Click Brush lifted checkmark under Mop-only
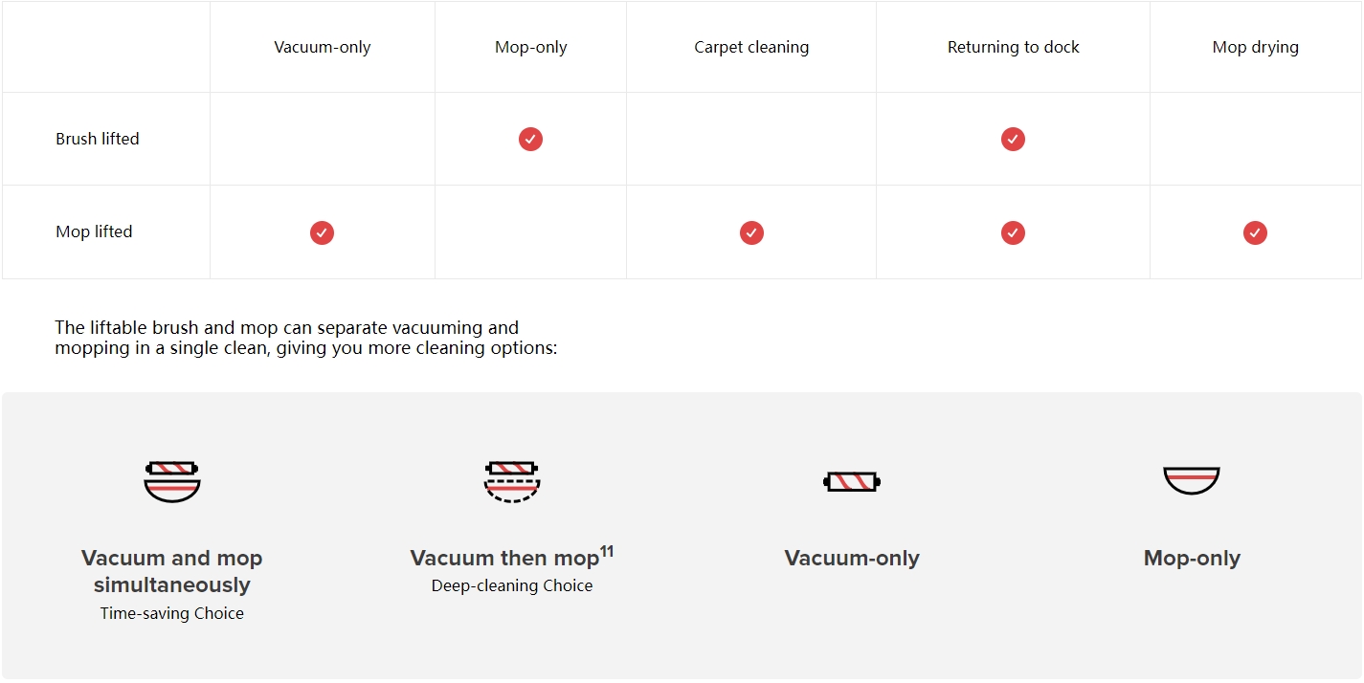Screen dimensions: 1364x683 click(x=530, y=139)
